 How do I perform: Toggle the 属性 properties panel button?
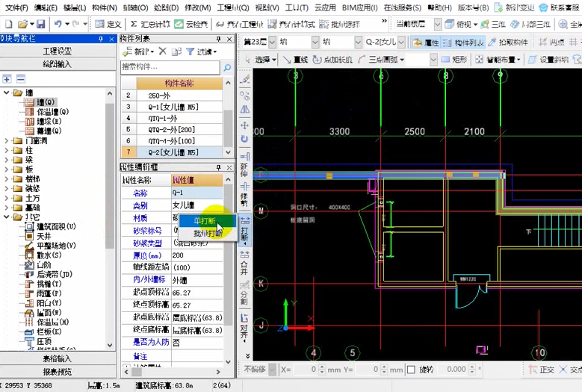click(426, 42)
